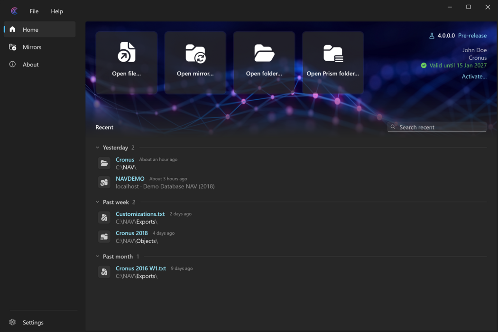Click the Open file tile
Viewport: 498px width, 332px height.
click(127, 63)
